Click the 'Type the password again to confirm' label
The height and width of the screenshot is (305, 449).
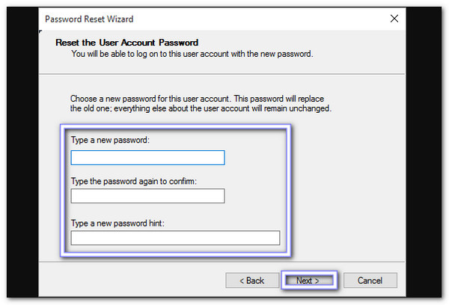133,180
